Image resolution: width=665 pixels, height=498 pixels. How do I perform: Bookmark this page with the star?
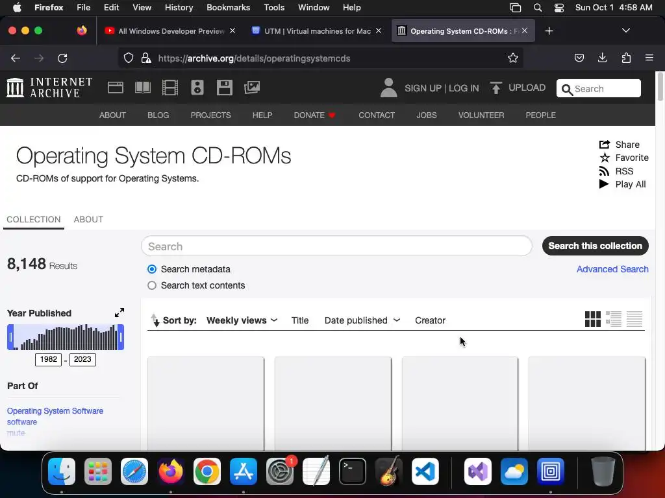point(513,58)
